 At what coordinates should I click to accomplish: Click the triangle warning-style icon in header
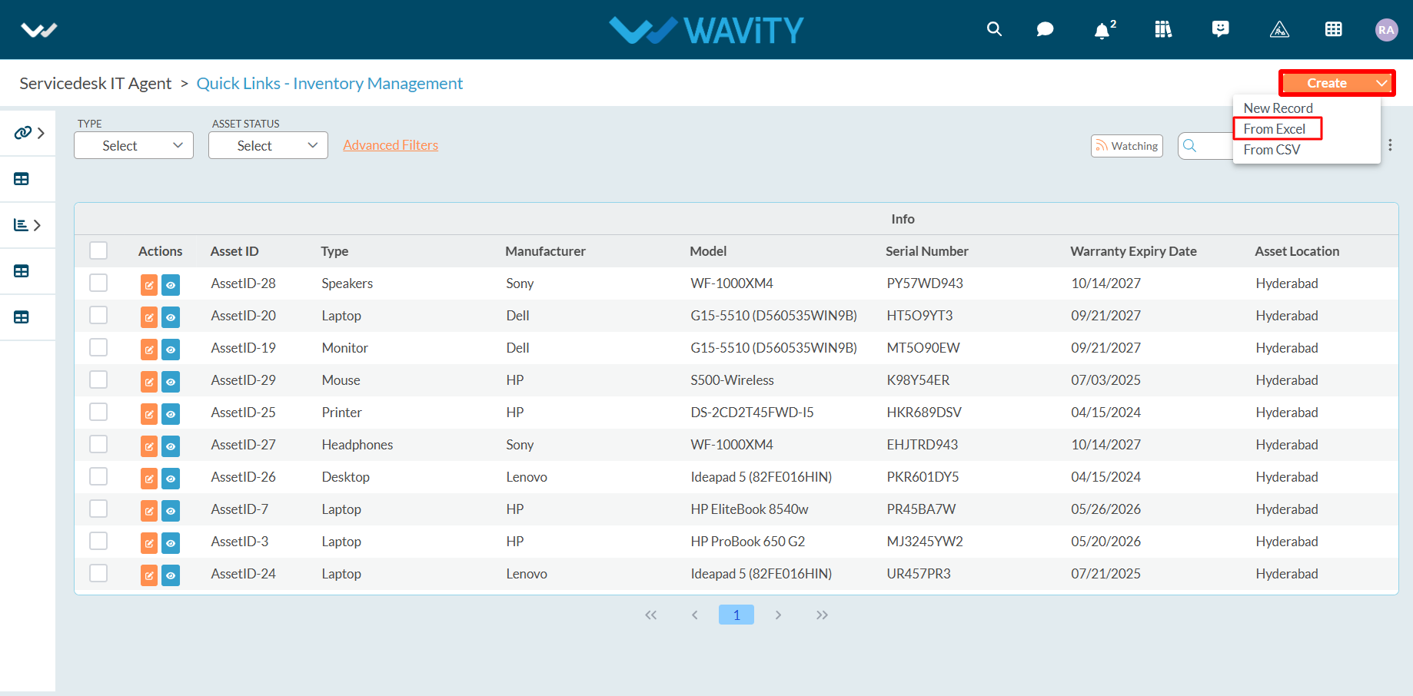pyautogui.click(x=1279, y=29)
